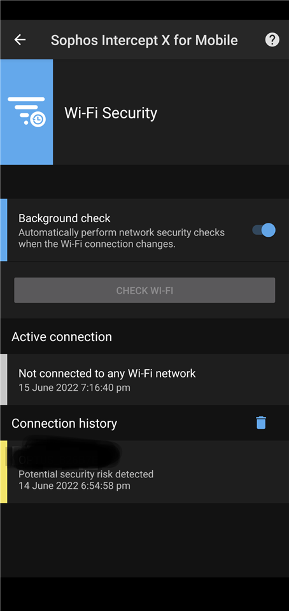Tap the blue bar beside Background check
The height and width of the screenshot is (611, 289).
tap(4, 230)
